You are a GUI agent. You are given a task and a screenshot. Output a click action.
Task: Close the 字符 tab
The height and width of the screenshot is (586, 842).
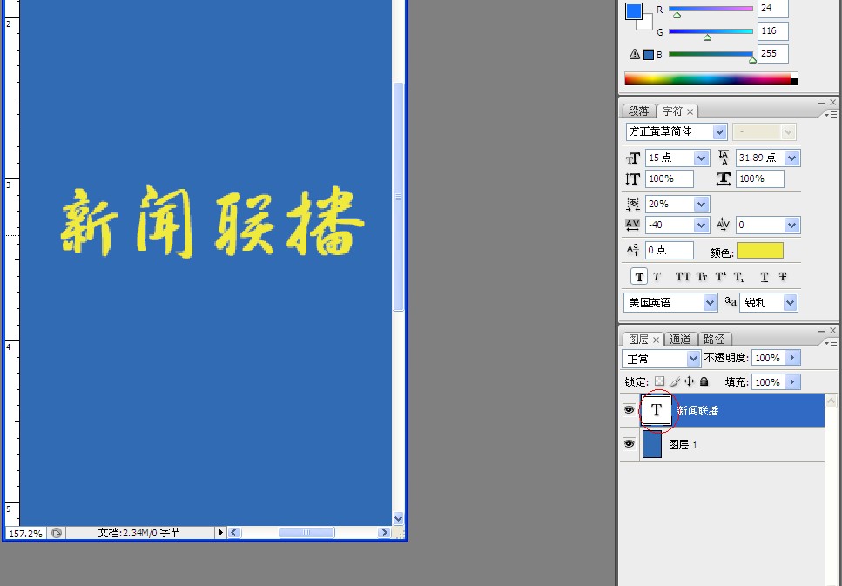690,111
